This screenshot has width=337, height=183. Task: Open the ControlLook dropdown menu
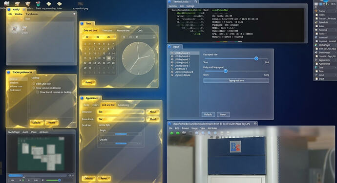click(x=121, y=119)
